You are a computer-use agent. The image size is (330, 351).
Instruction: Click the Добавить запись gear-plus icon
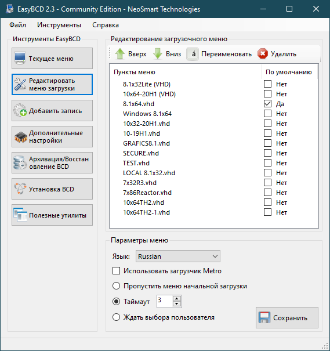click(x=20, y=110)
